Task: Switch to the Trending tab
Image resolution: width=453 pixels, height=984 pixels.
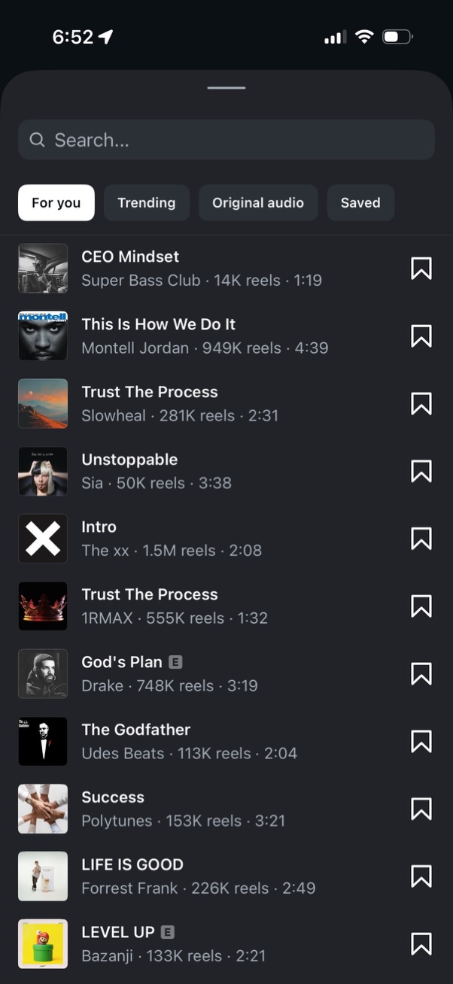Action: point(146,202)
